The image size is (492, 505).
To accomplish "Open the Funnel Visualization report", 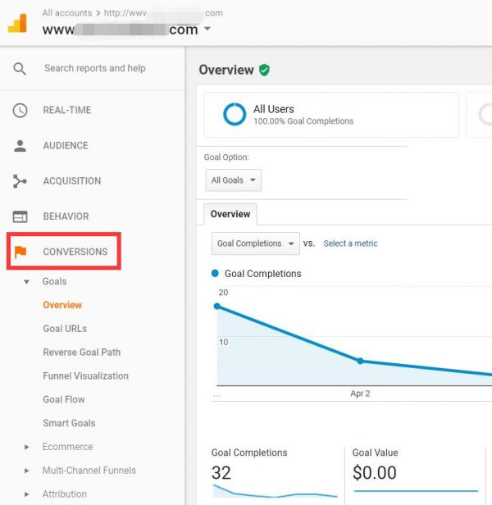I will [85, 376].
